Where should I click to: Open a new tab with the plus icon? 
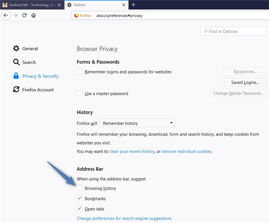point(133,5)
